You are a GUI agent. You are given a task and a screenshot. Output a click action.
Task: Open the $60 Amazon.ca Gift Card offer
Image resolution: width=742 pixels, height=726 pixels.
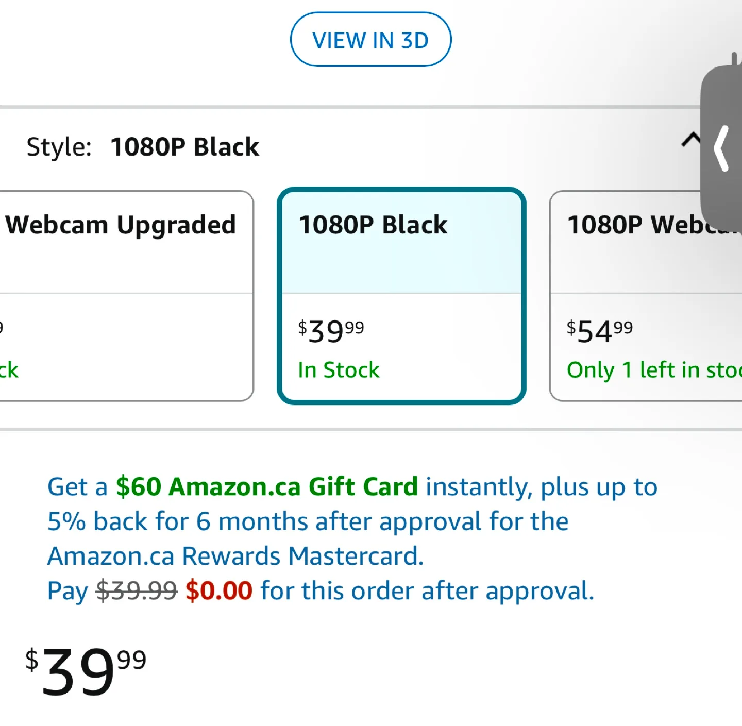266,487
